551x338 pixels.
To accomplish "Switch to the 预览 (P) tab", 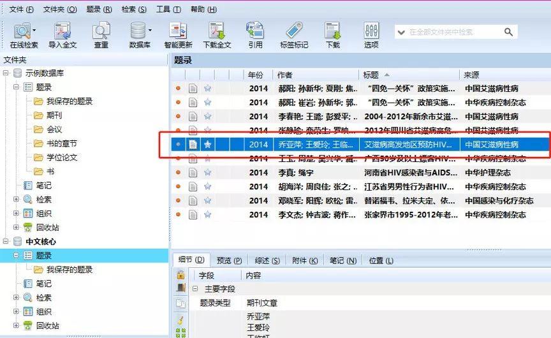I will pos(230,261).
